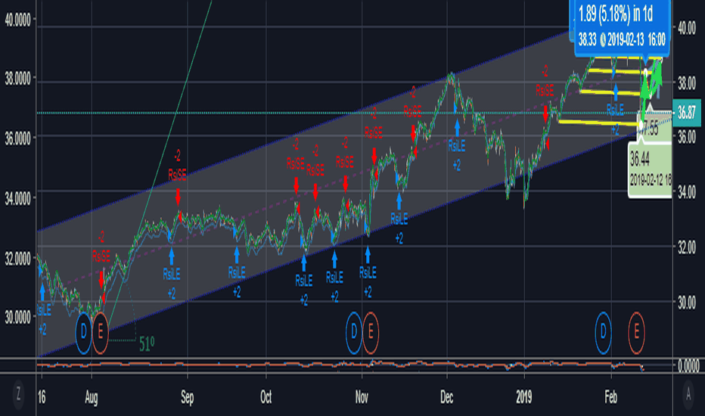Open the earnings E marker near November
Viewport: 705px width, 416px height.
tap(371, 332)
